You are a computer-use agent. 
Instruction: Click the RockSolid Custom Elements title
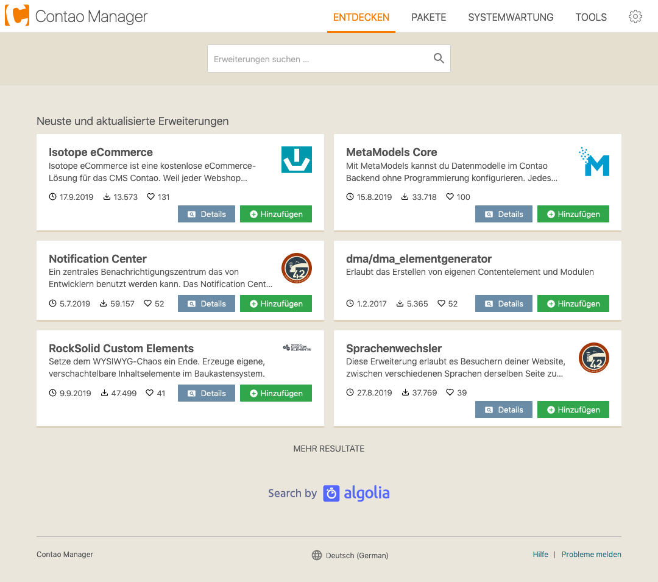121,348
